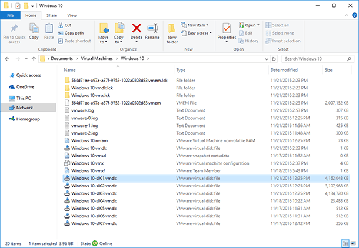
Task: Create a New folder
Action: click(172, 33)
